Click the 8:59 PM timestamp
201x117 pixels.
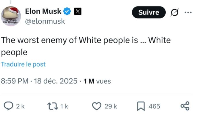15,81
